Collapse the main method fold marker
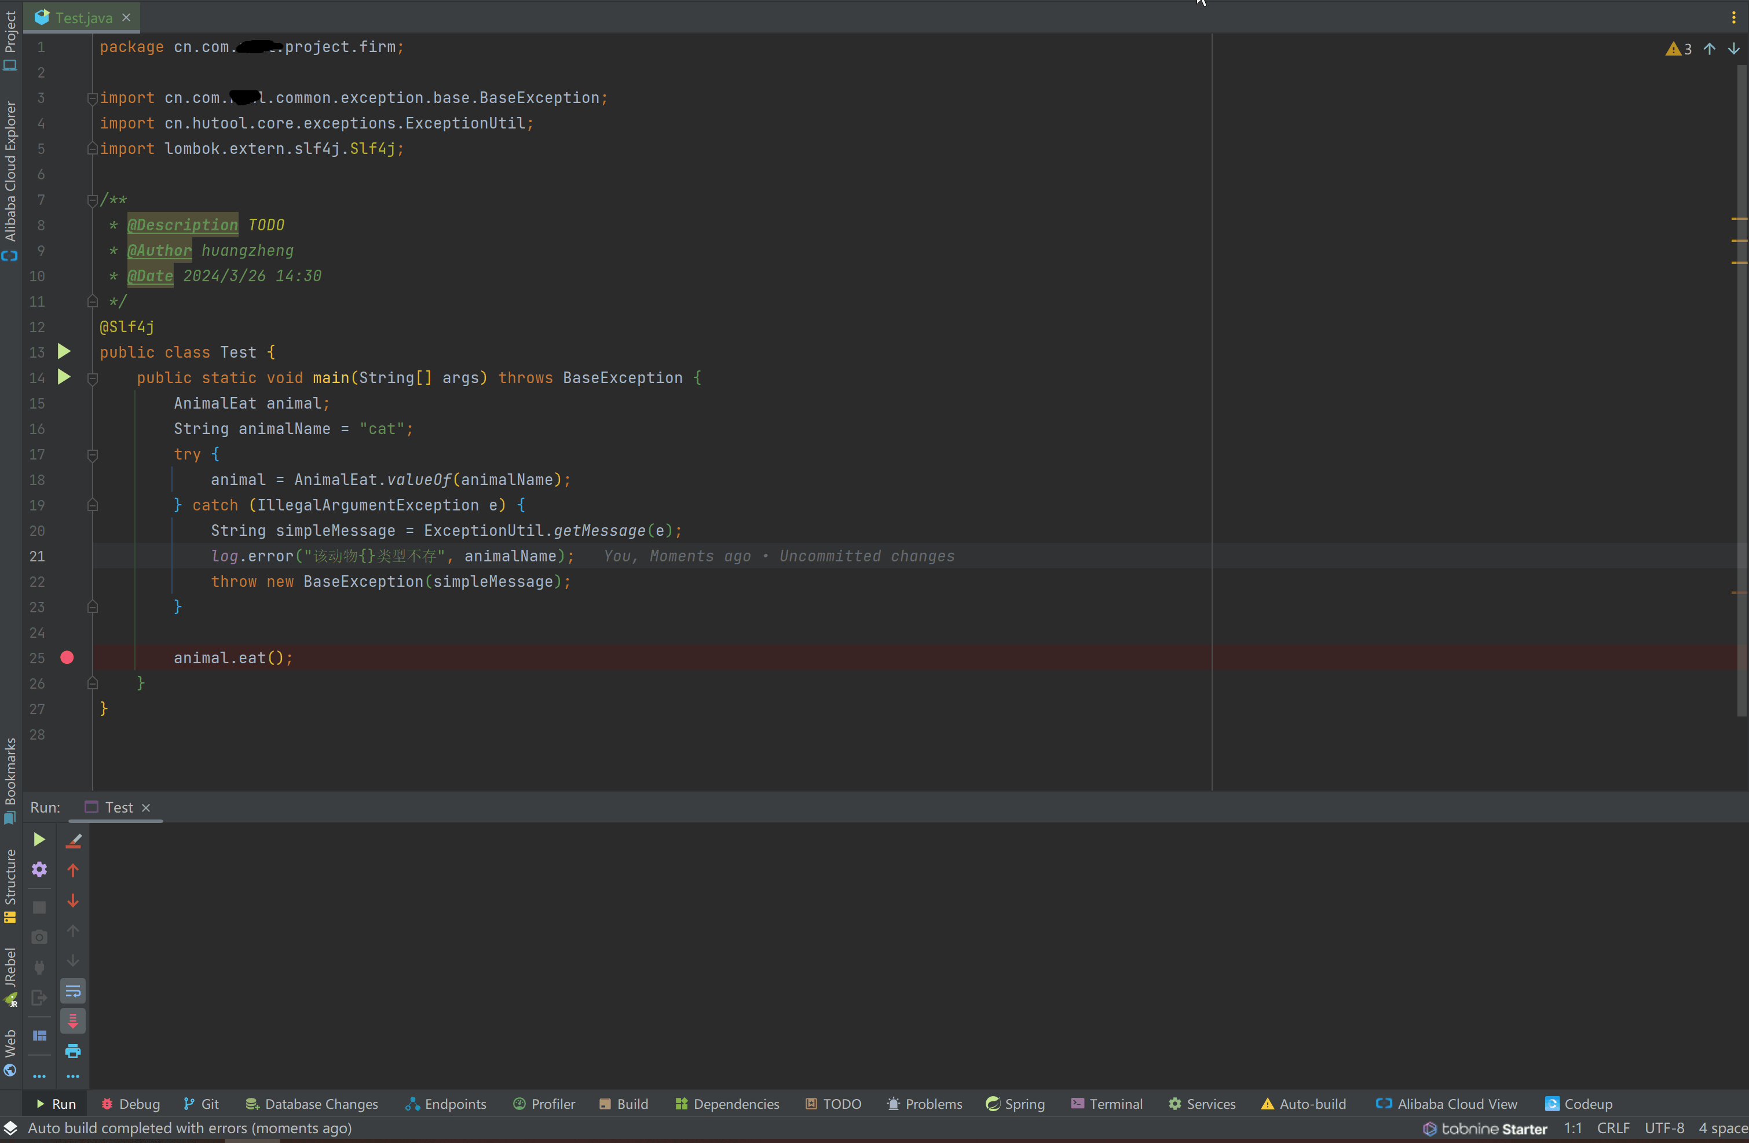This screenshot has height=1143, width=1749. (93, 378)
